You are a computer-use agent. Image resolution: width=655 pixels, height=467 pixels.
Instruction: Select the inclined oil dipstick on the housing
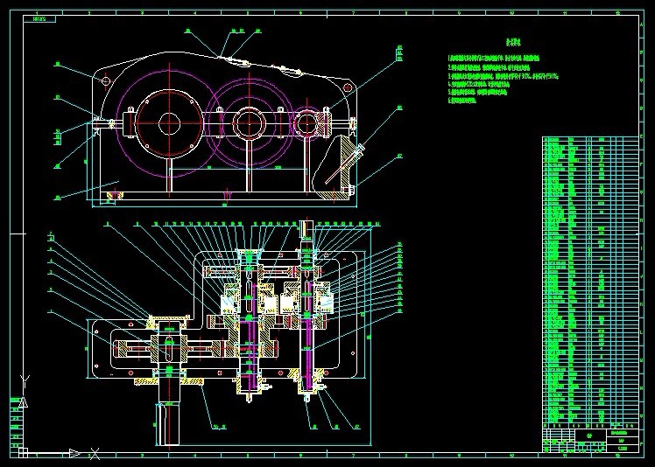345,164
